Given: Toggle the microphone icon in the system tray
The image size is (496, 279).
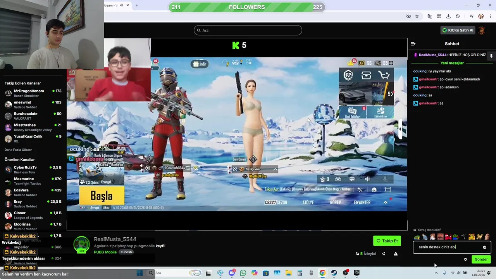Looking at the screenshot, I should point(444,273).
